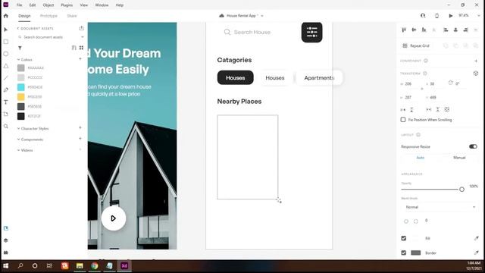Select the Artboard tool
The height and width of the screenshot is (273, 485).
(x=5, y=115)
